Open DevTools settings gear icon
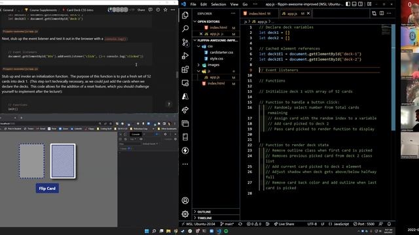This screenshot has width=419, height=235. coord(165,134)
